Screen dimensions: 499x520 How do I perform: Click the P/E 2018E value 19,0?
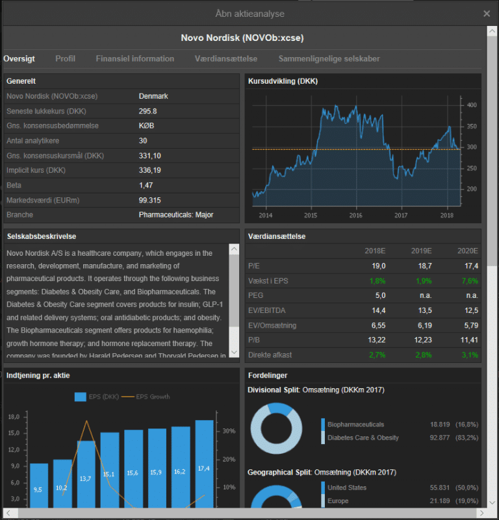coord(379,266)
